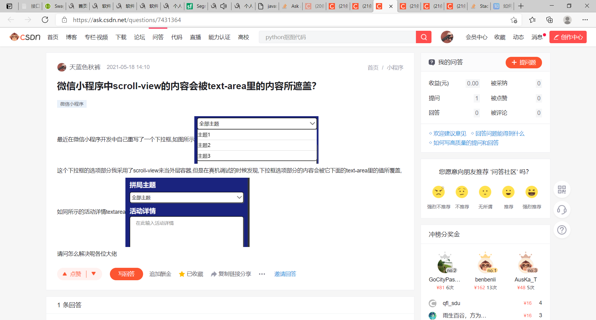
Task: Select the 强烈推荐 laughing face
Action: point(532,192)
